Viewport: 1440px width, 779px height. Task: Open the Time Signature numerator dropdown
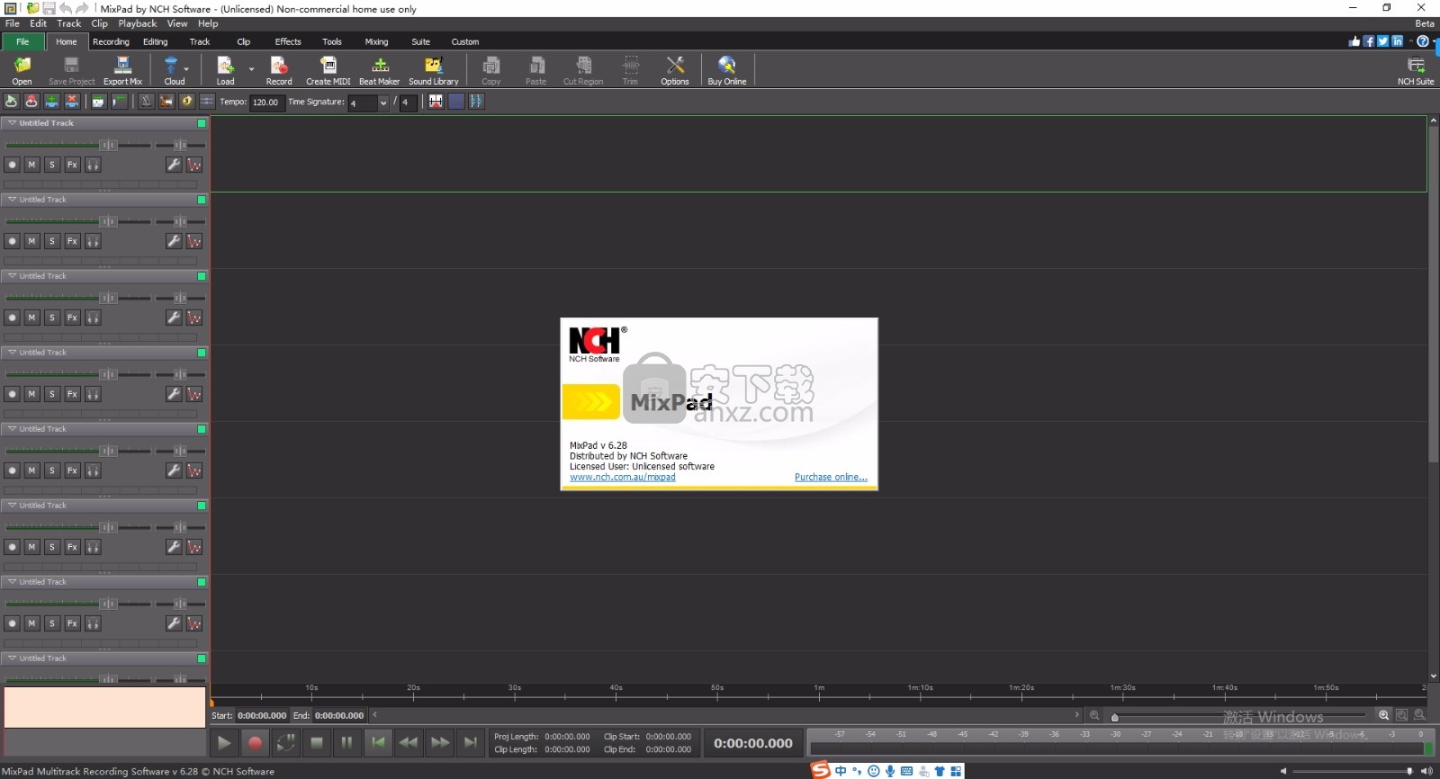[x=383, y=103]
